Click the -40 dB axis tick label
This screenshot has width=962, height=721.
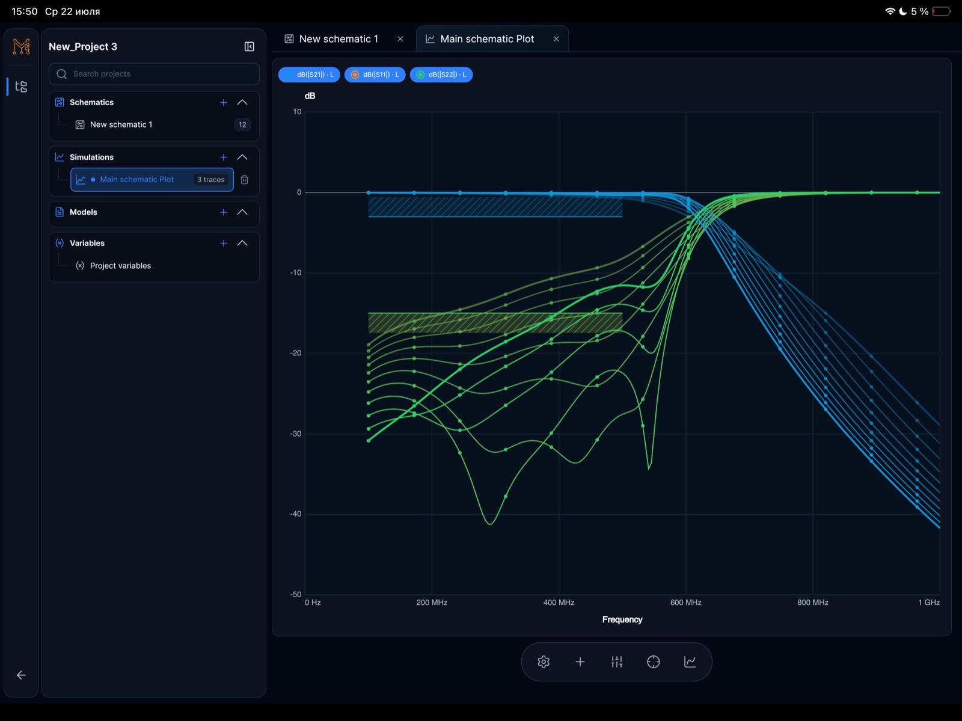[296, 514]
